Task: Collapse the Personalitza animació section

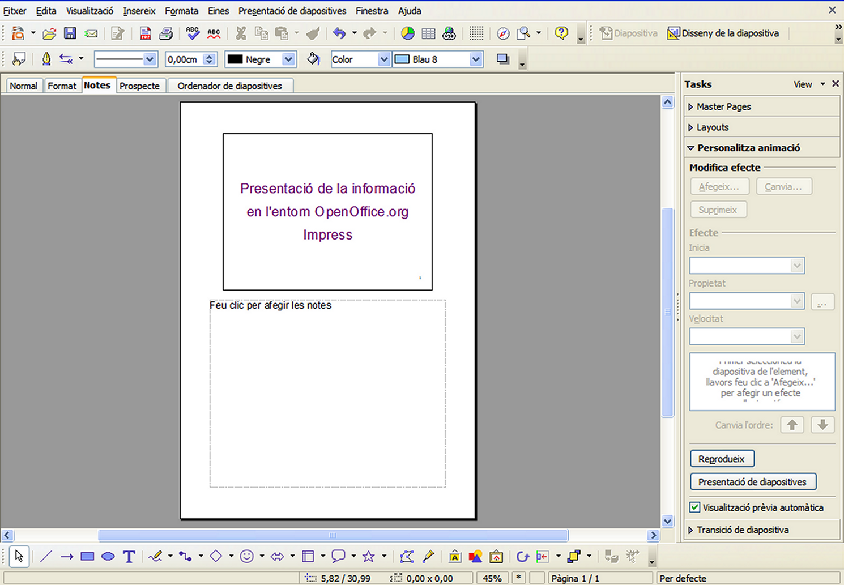Action: pos(762,148)
